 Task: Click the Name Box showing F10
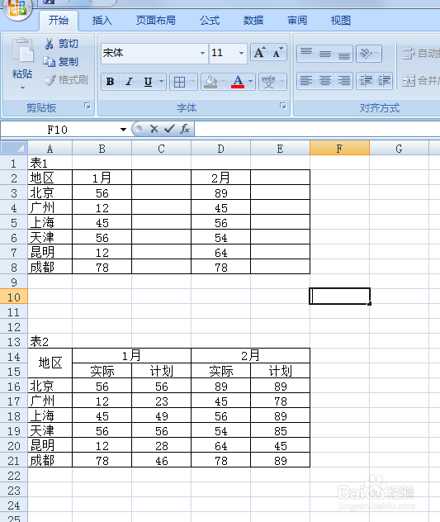(x=57, y=130)
